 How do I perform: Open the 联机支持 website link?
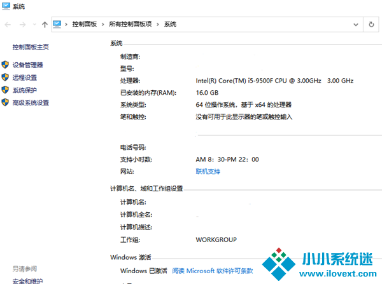[208, 172]
